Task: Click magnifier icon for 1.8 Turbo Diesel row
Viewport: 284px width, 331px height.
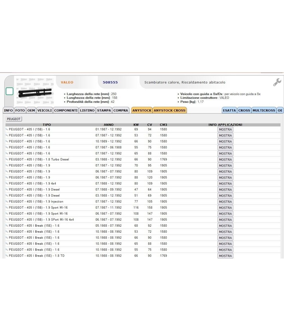Action: tap(7, 159)
